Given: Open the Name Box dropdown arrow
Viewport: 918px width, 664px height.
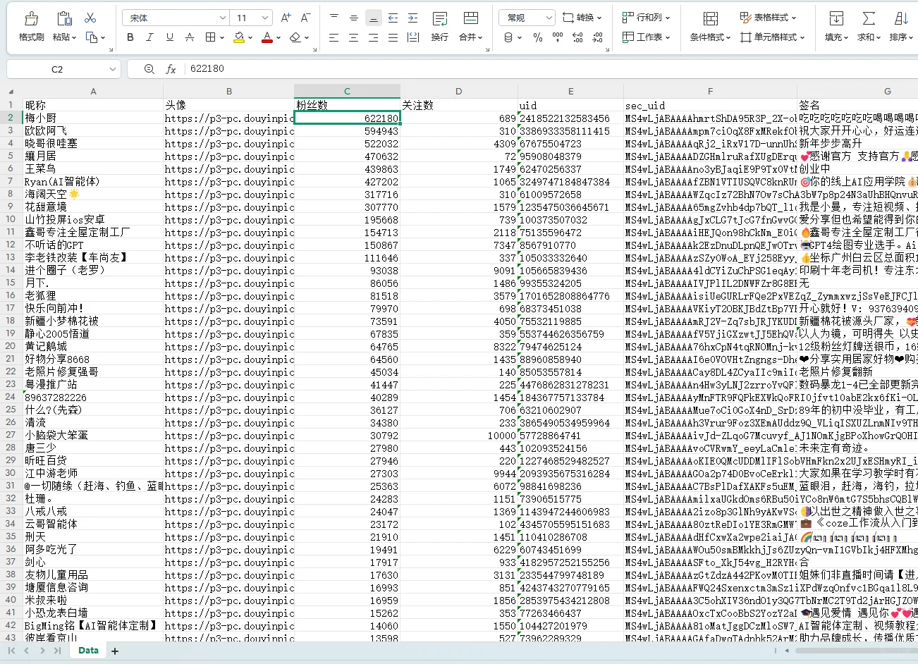Looking at the screenshot, I should pos(112,69).
